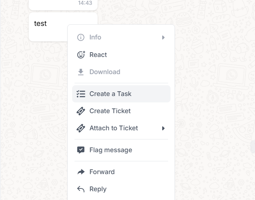Click the Create Ticket icon
255x200 pixels.
[81, 111]
